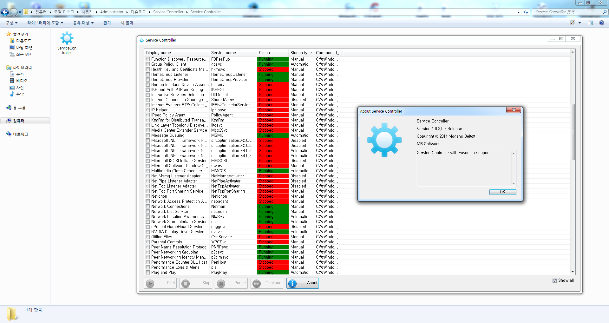Check the Group Policy Client checkbox

(x=148, y=64)
